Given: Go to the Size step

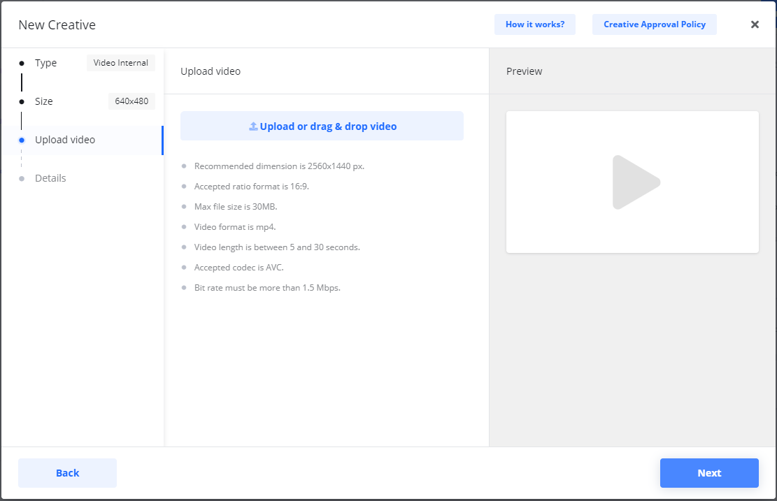Looking at the screenshot, I should tap(44, 101).
